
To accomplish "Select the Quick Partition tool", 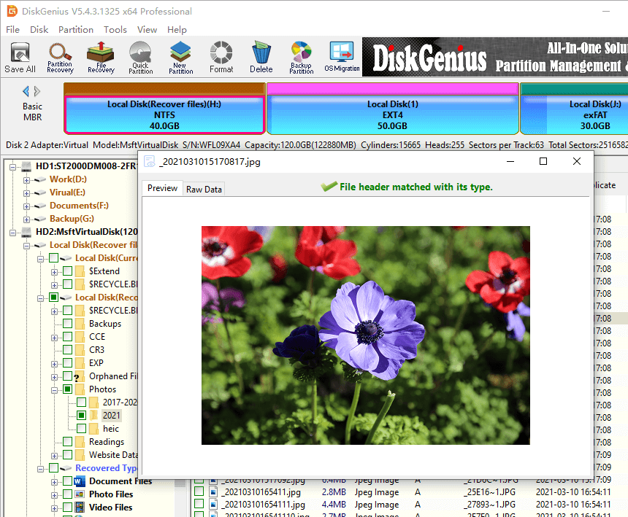I will [x=140, y=56].
